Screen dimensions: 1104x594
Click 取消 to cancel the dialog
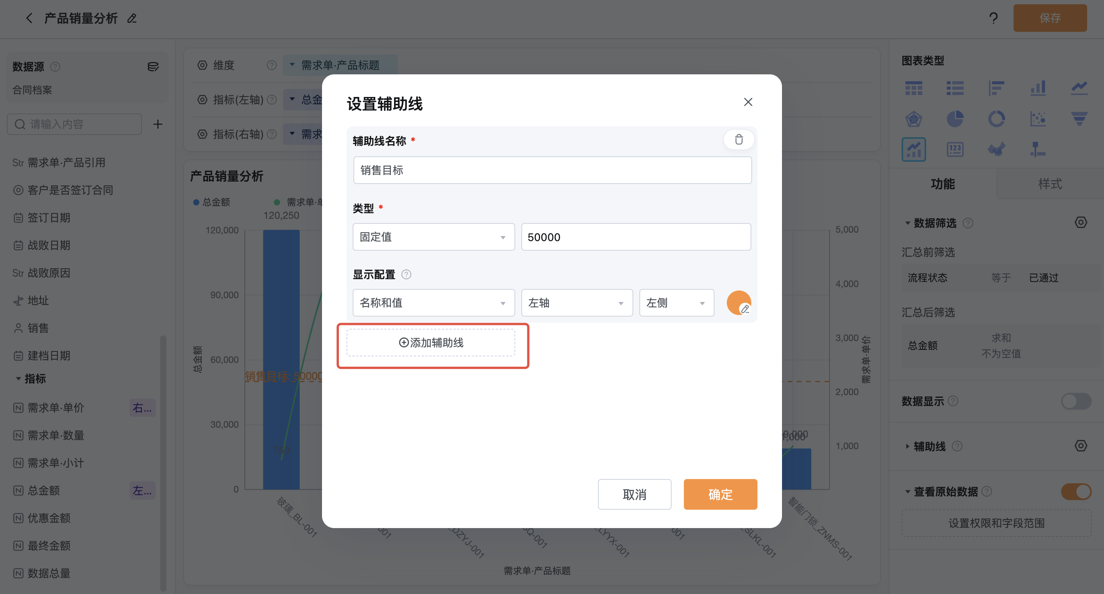coord(634,494)
